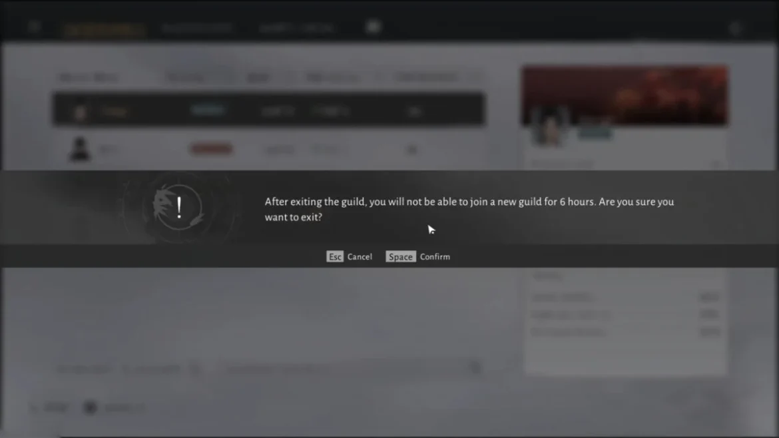Screen dimensions: 779x438
Task: Click the white square icon in top navigation
Action: point(374,27)
